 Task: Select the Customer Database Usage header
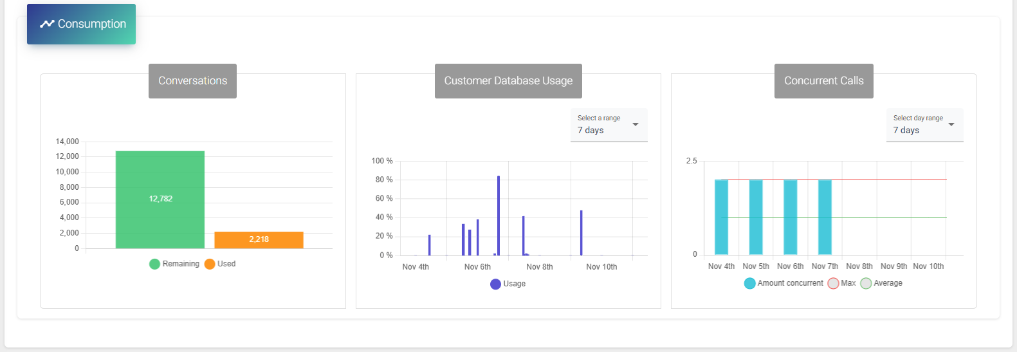click(508, 81)
